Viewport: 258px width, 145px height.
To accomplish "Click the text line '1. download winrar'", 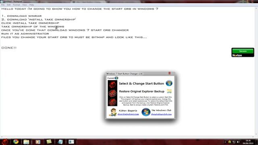I will [21, 16].
